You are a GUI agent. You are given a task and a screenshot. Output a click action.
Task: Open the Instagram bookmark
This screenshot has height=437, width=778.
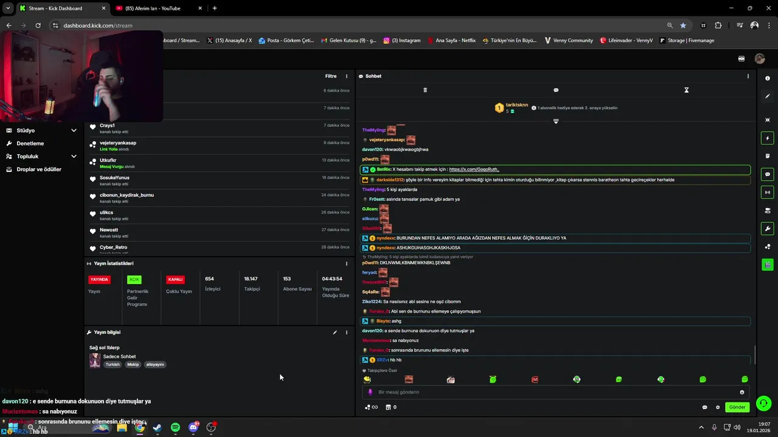pyautogui.click(x=402, y=41)
